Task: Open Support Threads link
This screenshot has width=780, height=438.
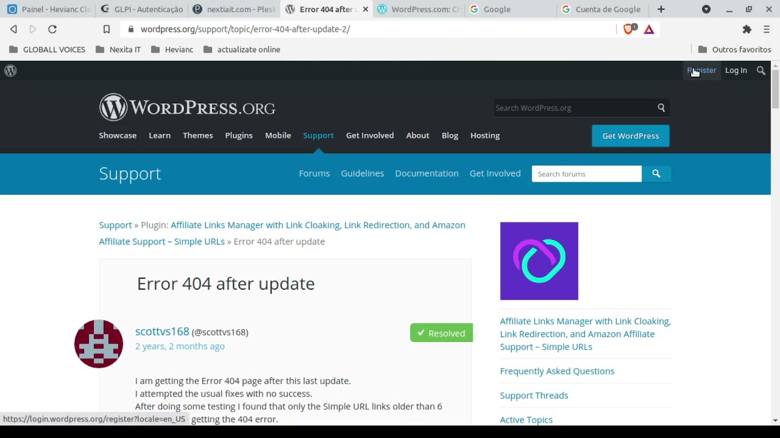Action: 534,395
